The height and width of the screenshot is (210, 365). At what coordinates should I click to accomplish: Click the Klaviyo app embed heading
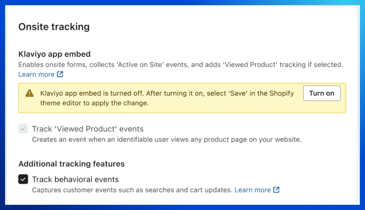coord(54,54)
